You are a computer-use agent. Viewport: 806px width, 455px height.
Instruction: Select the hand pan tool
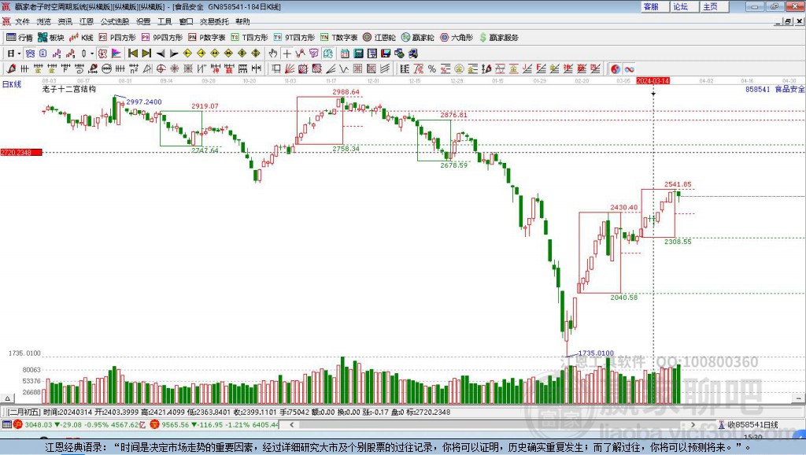[273, 54]
